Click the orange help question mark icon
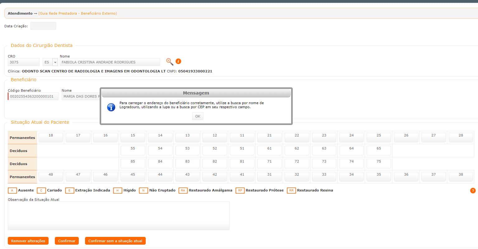This screenshot has width=478, height=249. [473, 191]
